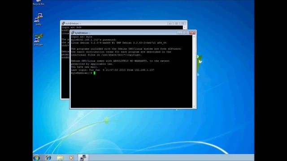Click the 'login as: kyle' terminal line
The image size is (287, 161).
pos(82,37)
